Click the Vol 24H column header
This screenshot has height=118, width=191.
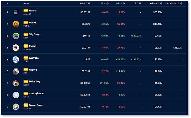pyautogui.click(x=153, y=3)
